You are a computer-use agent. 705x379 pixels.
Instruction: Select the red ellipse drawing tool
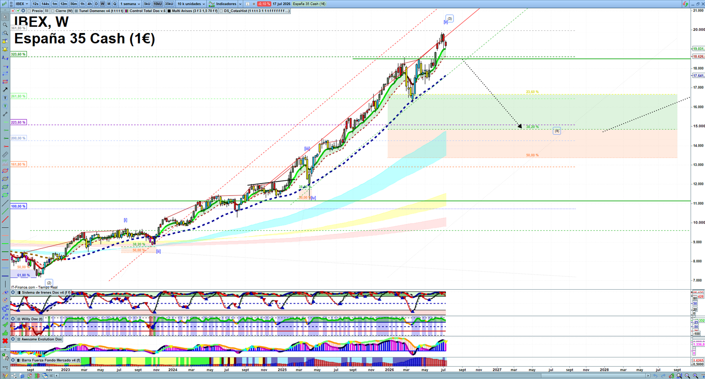5,171
